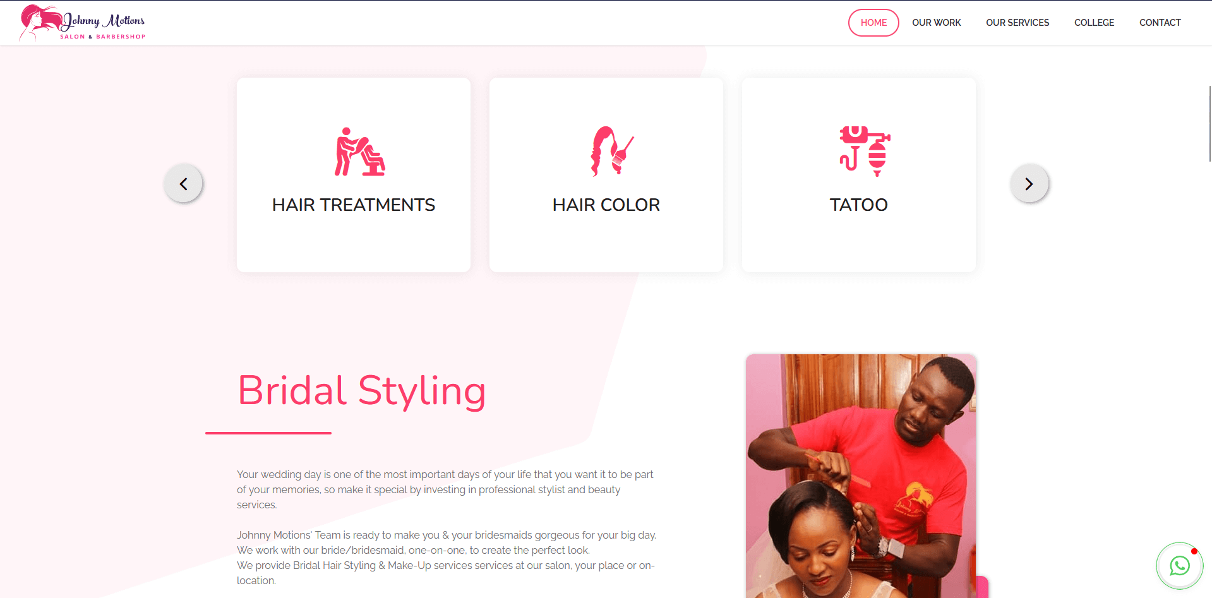Image resolution: width=1212 pixels, height=598 pixels.
Task: Show previous services with left arrow
Action: (x=183, y=184)
